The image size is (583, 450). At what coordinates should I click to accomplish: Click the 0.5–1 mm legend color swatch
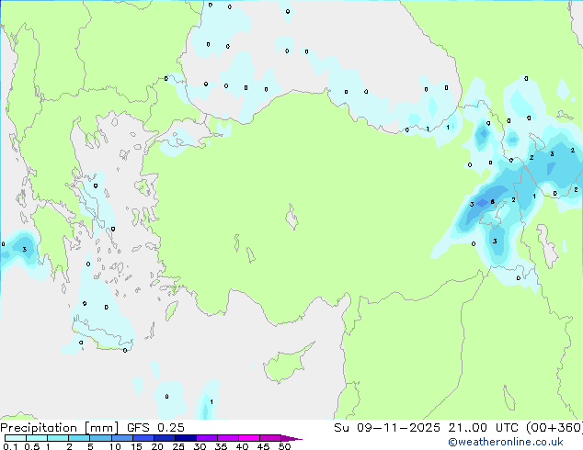pyautogui.click(x=37, y=438)
